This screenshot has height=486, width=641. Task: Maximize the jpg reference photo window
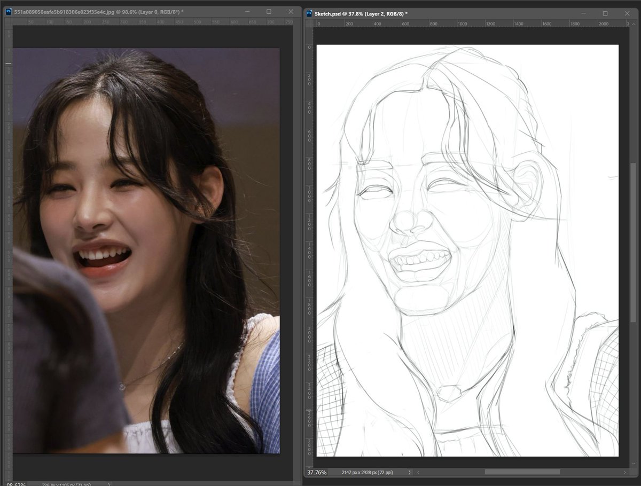click(269, 11)
